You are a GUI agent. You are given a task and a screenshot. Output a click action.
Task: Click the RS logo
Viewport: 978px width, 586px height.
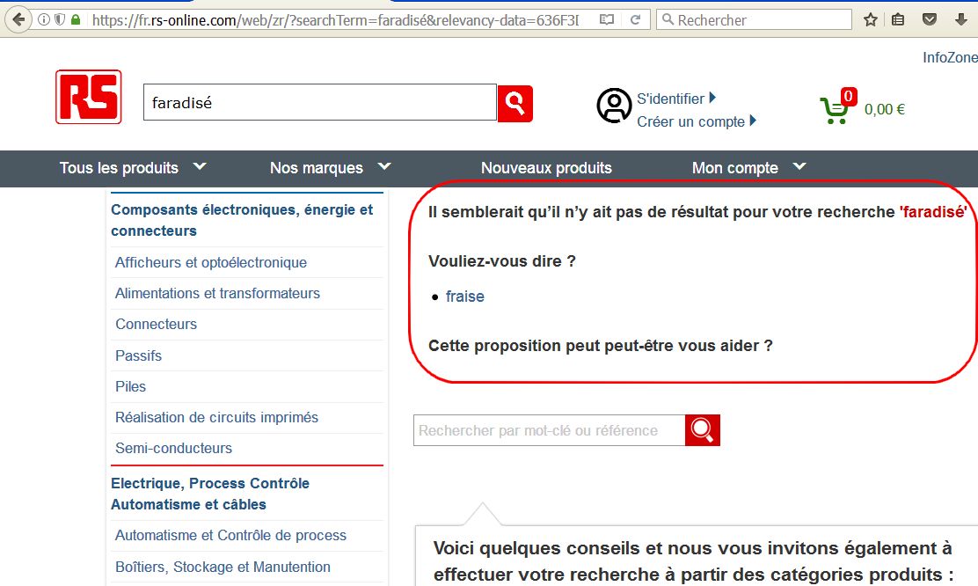point(89,97)
